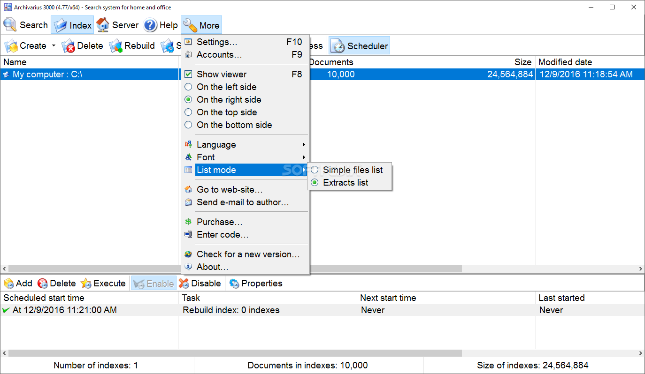Open the Search section magnifier icon
Viewport: 645px width, 374px height.
pyautogui.click(x=10, y=25)
